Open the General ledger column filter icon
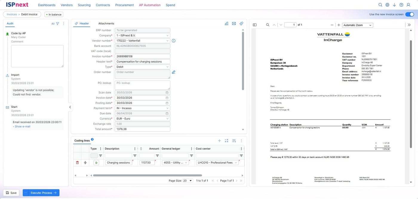This screenshot has height=199, width=418. (x=191, y=156)
